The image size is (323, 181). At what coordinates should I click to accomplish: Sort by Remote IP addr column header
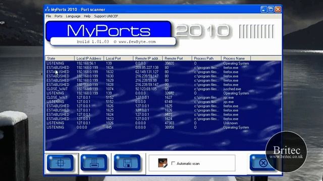click(148, 58)
